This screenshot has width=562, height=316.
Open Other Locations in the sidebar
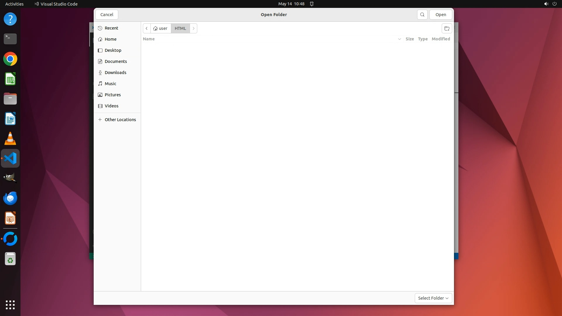tap(120, 120)
